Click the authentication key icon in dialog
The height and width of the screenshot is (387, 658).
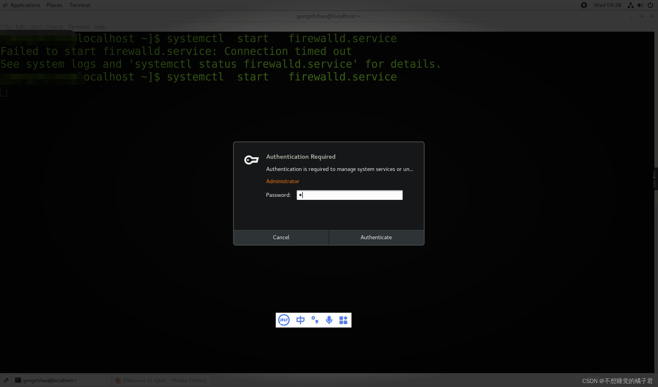(251, 158)
